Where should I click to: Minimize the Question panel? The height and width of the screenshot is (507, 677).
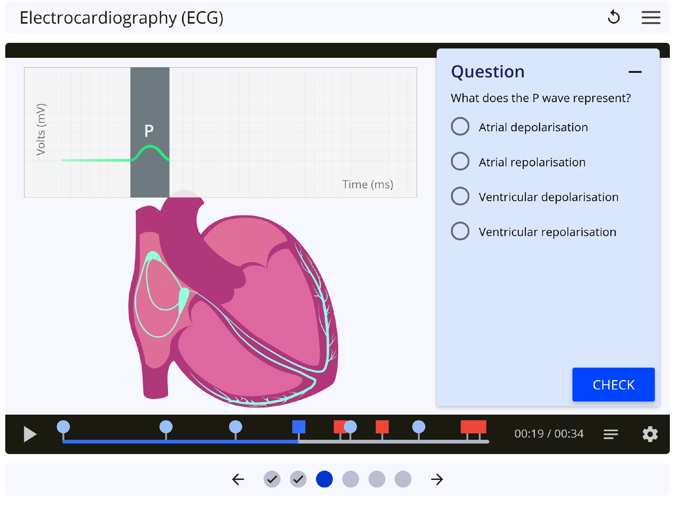click(x=635, y=72)
